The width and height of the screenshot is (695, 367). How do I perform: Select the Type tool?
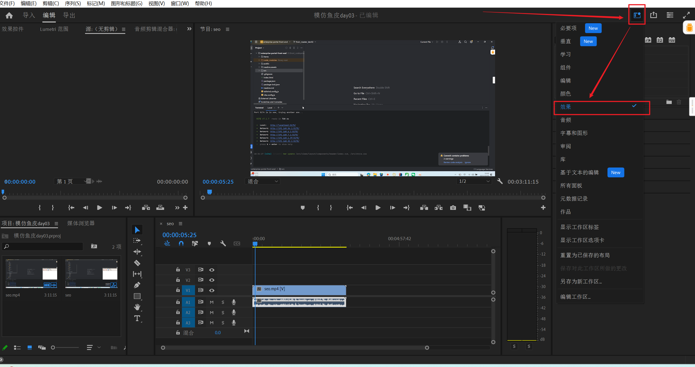137,318
